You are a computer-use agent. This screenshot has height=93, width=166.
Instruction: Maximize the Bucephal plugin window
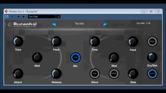151,11
